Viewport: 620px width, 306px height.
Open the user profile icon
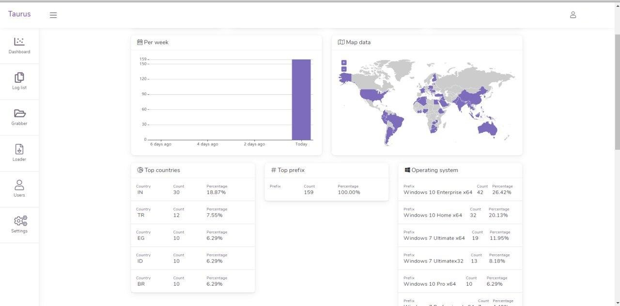click(x=573, y=15)
